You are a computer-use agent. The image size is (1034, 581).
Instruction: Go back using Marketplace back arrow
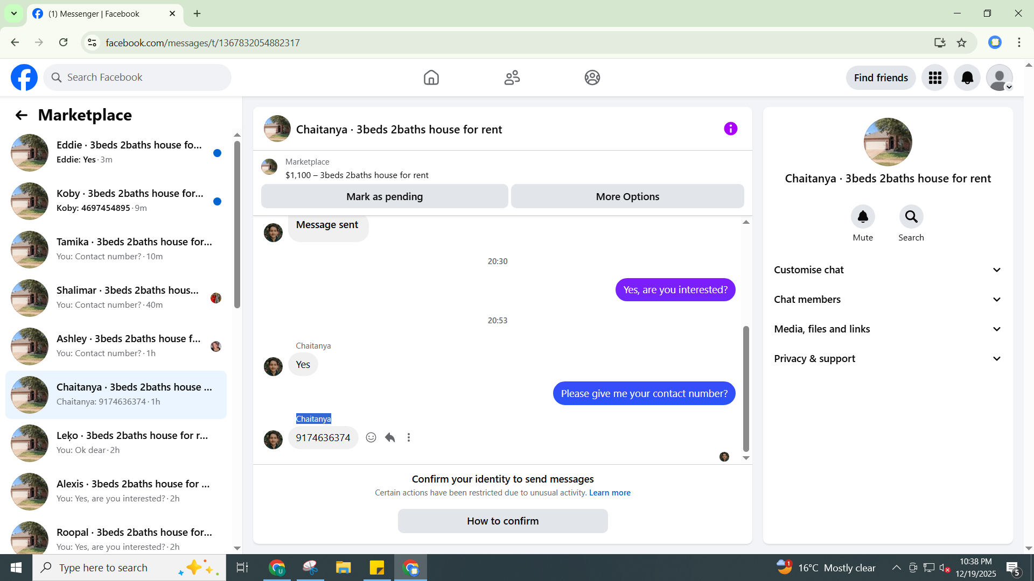(x=22, y=115)
